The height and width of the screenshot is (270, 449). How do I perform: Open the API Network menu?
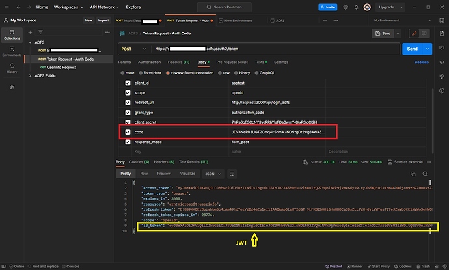[x=104, y=7]
